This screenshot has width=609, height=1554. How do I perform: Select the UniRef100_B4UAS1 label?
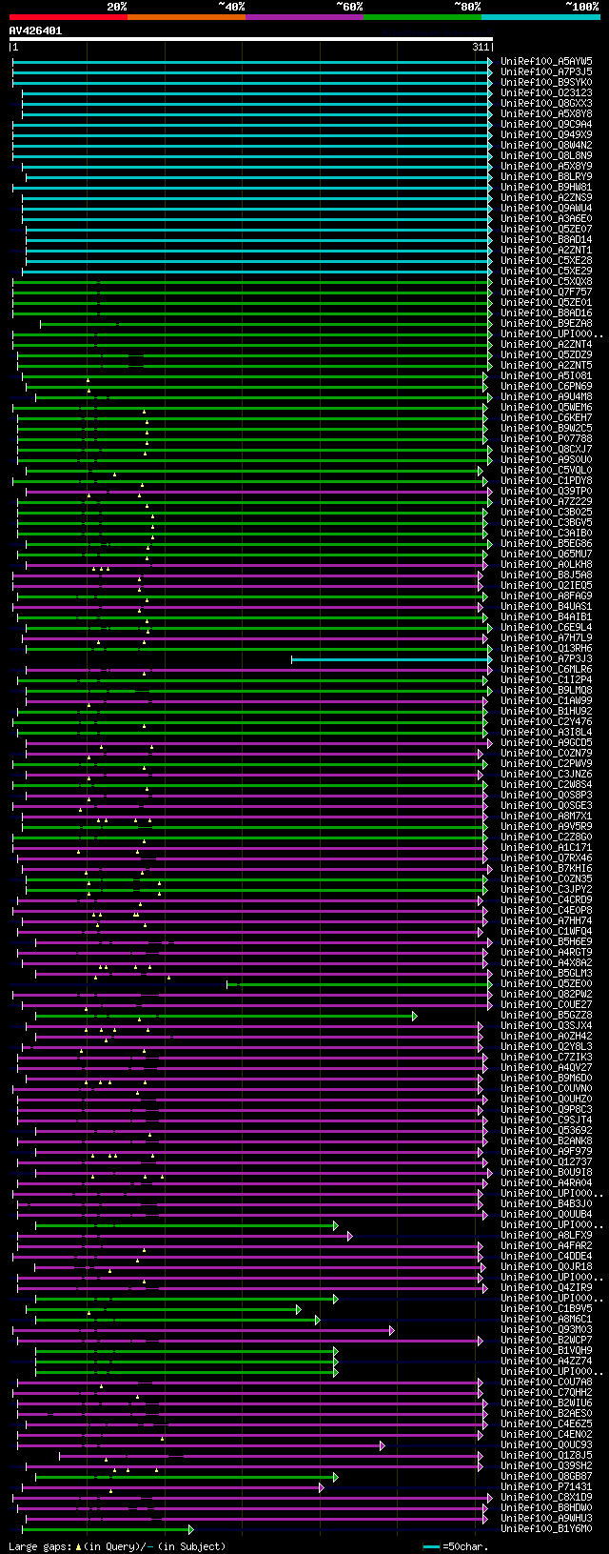coord(546,606)
